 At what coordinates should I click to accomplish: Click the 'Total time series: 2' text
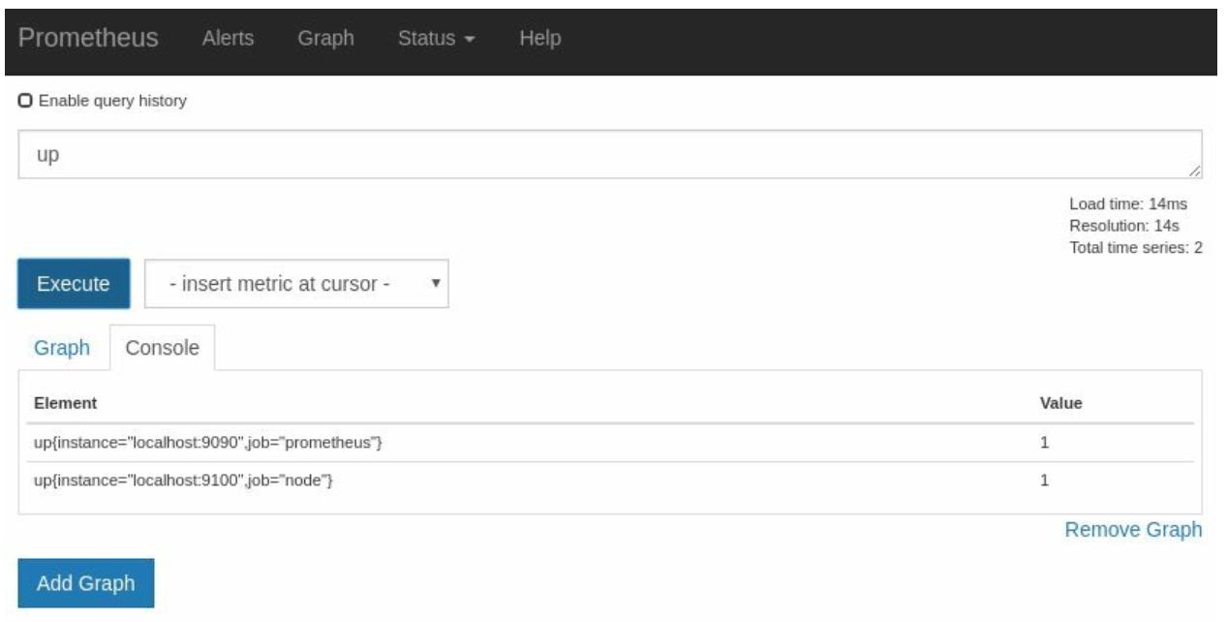(x=1136, y=247)
